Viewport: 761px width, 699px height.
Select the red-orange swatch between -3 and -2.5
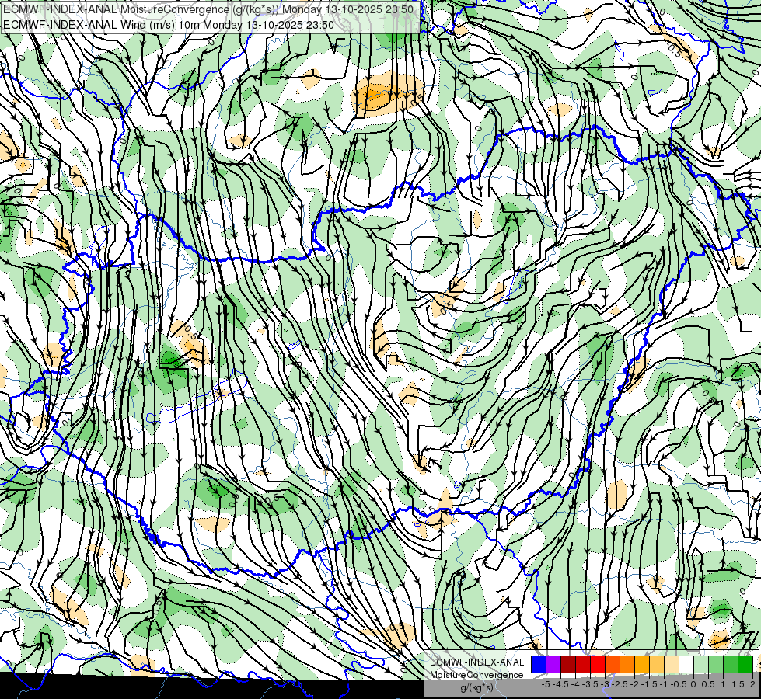pos(613,665)
